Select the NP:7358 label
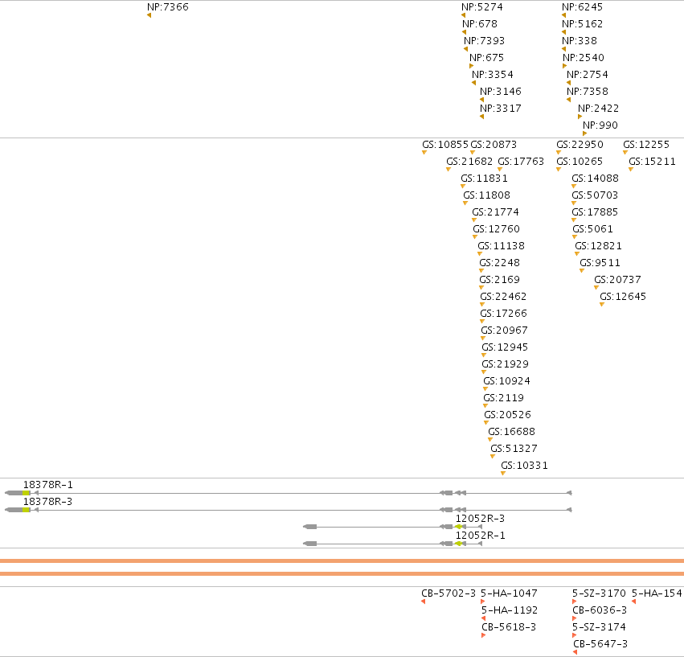The image size is (684, 657). tap(588, 92)
